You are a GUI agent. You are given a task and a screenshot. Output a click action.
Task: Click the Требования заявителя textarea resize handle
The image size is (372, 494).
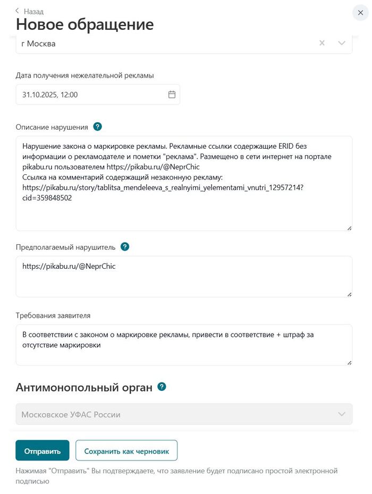[x=349, y=362]
